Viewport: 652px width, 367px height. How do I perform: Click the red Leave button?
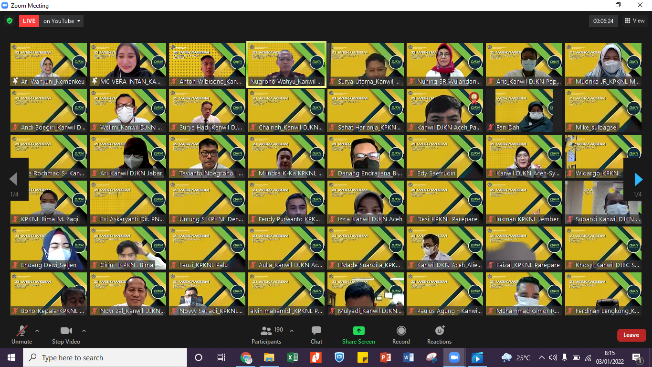click(631, 335)
